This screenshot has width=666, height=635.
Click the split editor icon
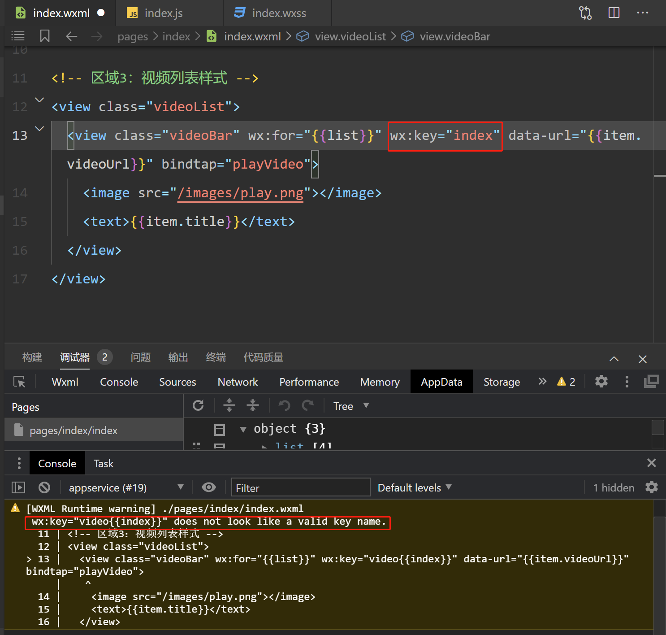pos(614,13)
